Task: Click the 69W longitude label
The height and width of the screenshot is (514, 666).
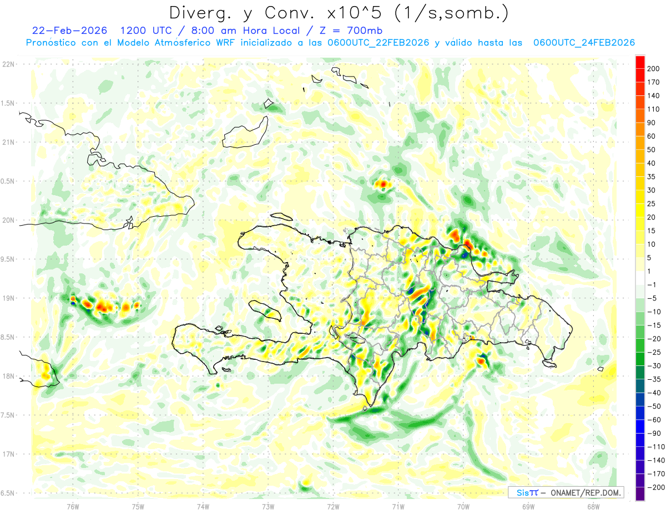Action: click(528, 506)
